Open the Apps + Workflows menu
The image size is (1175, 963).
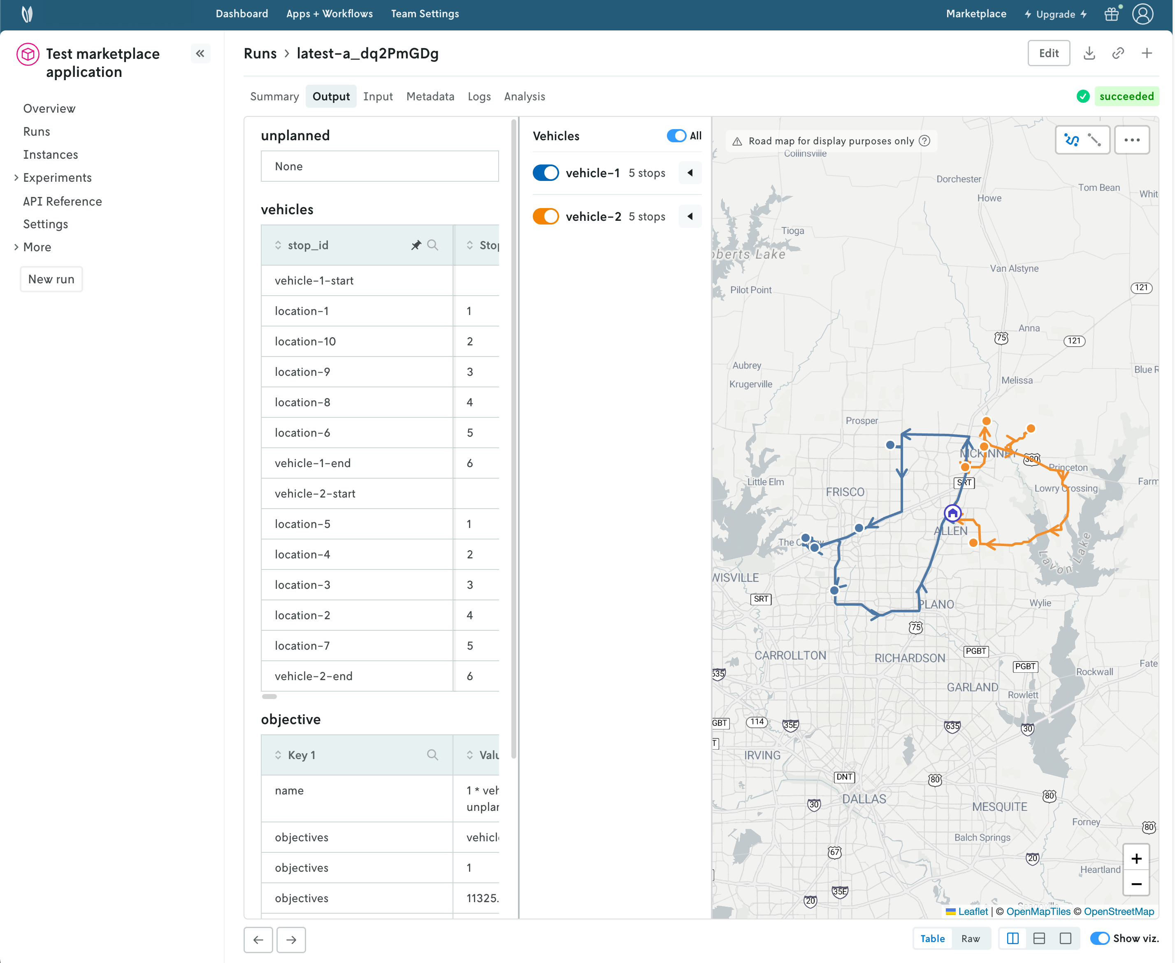[329, 14]
